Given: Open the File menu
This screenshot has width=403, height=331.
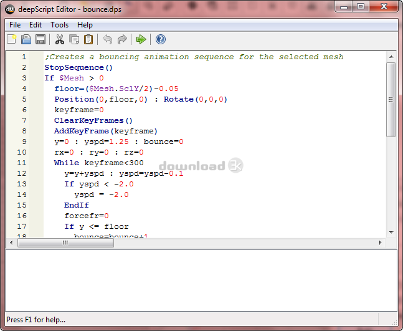Looking at the screenshot, I should pyautogui.click(x=15, y=25).
